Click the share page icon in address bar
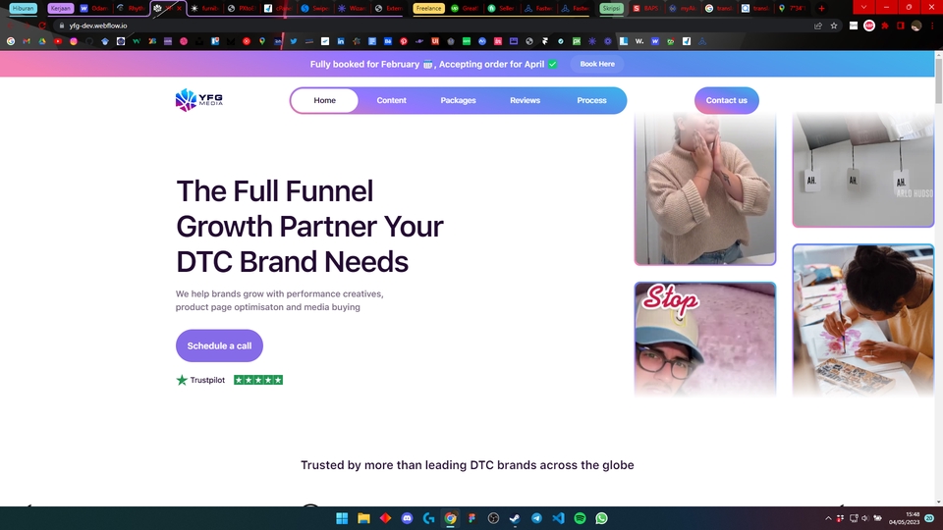Screen dimensions: 943x530 point(818,26)
